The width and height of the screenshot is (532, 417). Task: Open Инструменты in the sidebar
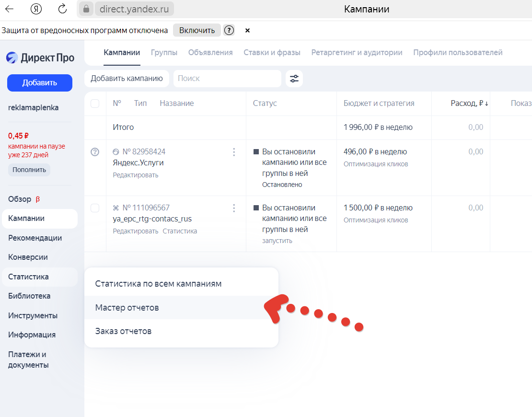33,315
